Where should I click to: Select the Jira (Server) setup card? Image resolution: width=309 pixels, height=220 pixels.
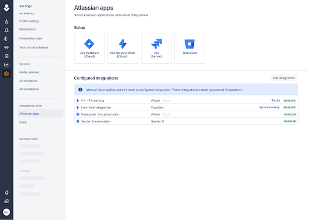tap(156, 48)
